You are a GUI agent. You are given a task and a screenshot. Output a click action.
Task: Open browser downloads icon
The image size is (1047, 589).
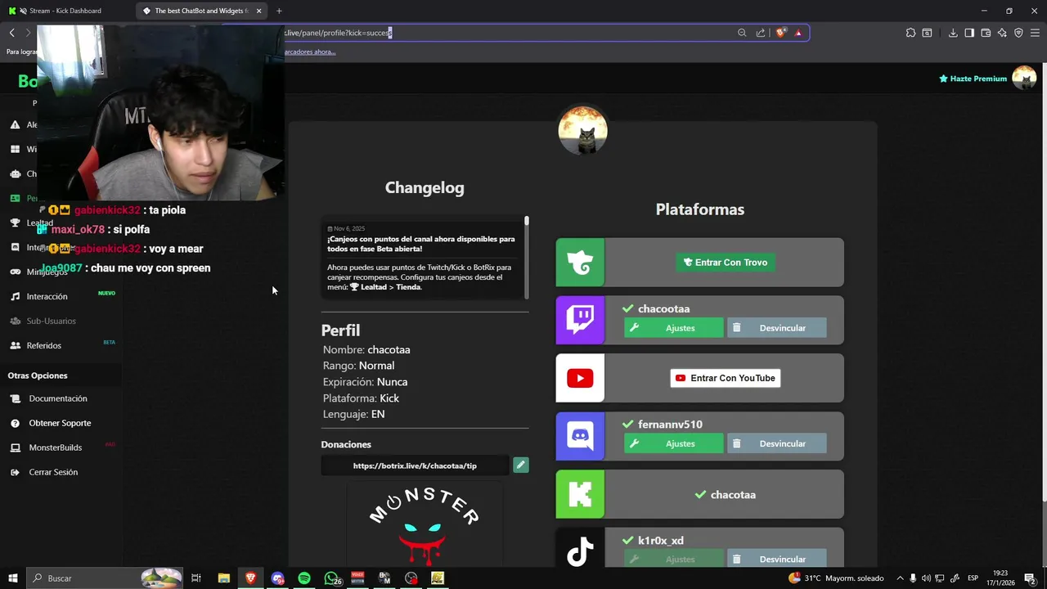point(953,33)
